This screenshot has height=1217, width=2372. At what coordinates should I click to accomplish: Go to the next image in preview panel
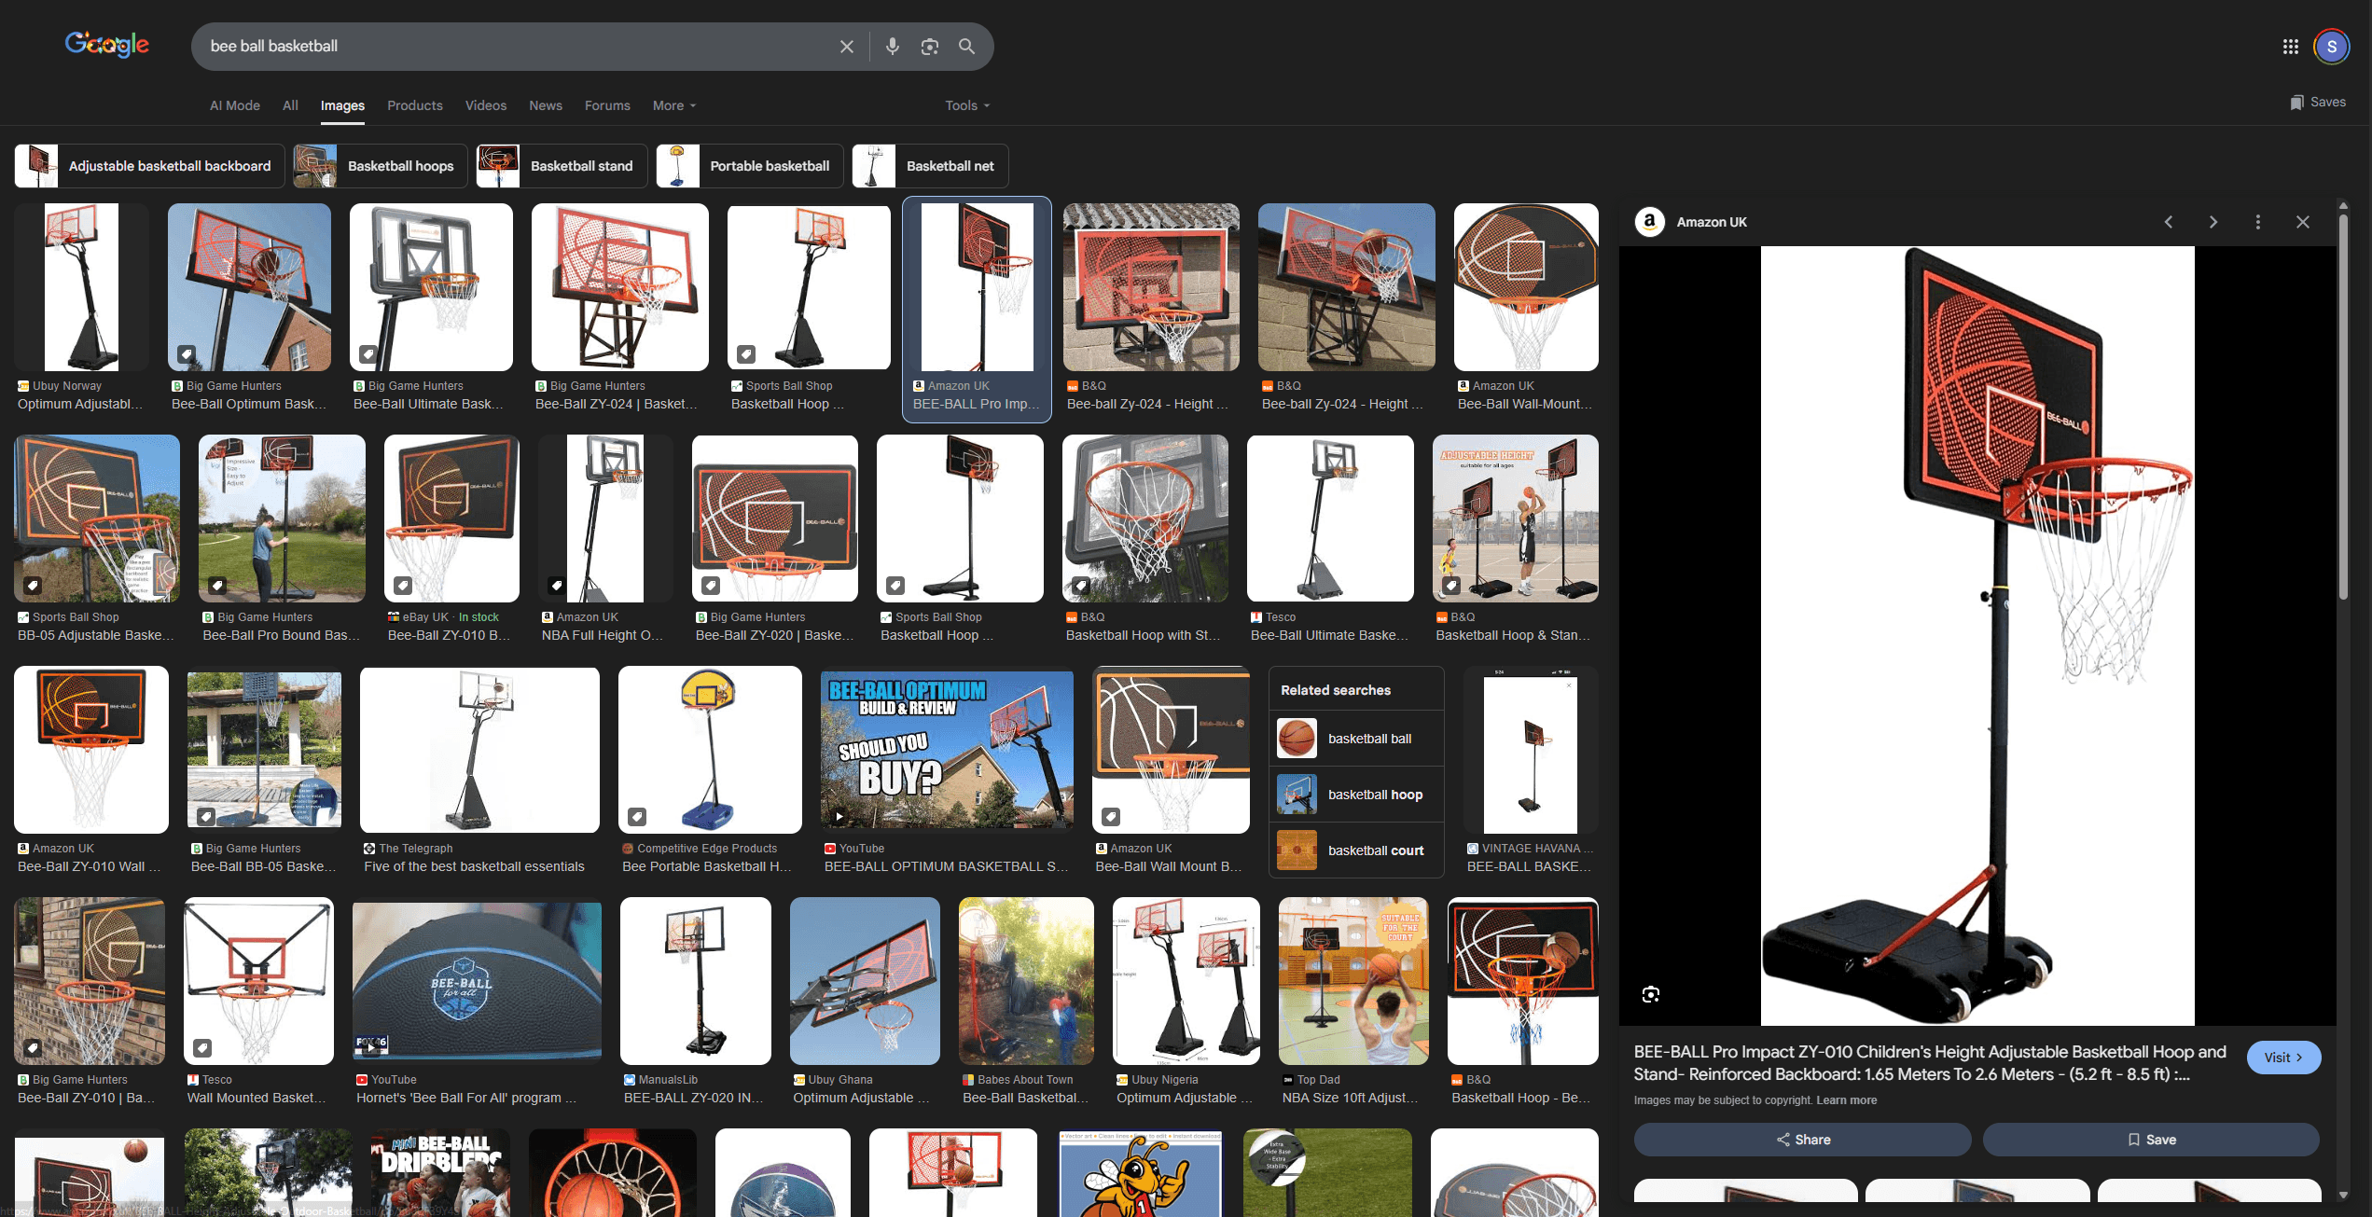(2212, 222)
